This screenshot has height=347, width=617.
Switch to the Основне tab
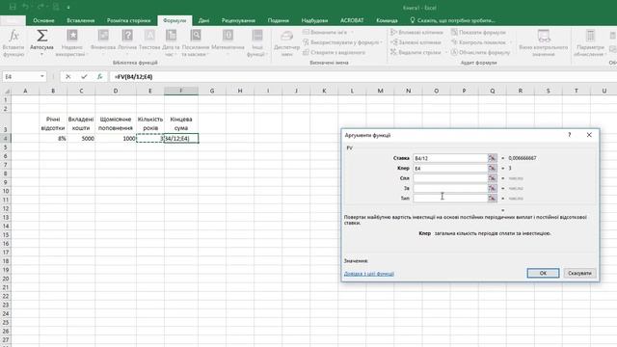click(43, 20)
